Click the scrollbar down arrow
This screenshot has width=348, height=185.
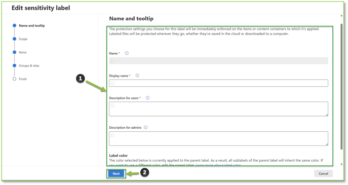341,164
